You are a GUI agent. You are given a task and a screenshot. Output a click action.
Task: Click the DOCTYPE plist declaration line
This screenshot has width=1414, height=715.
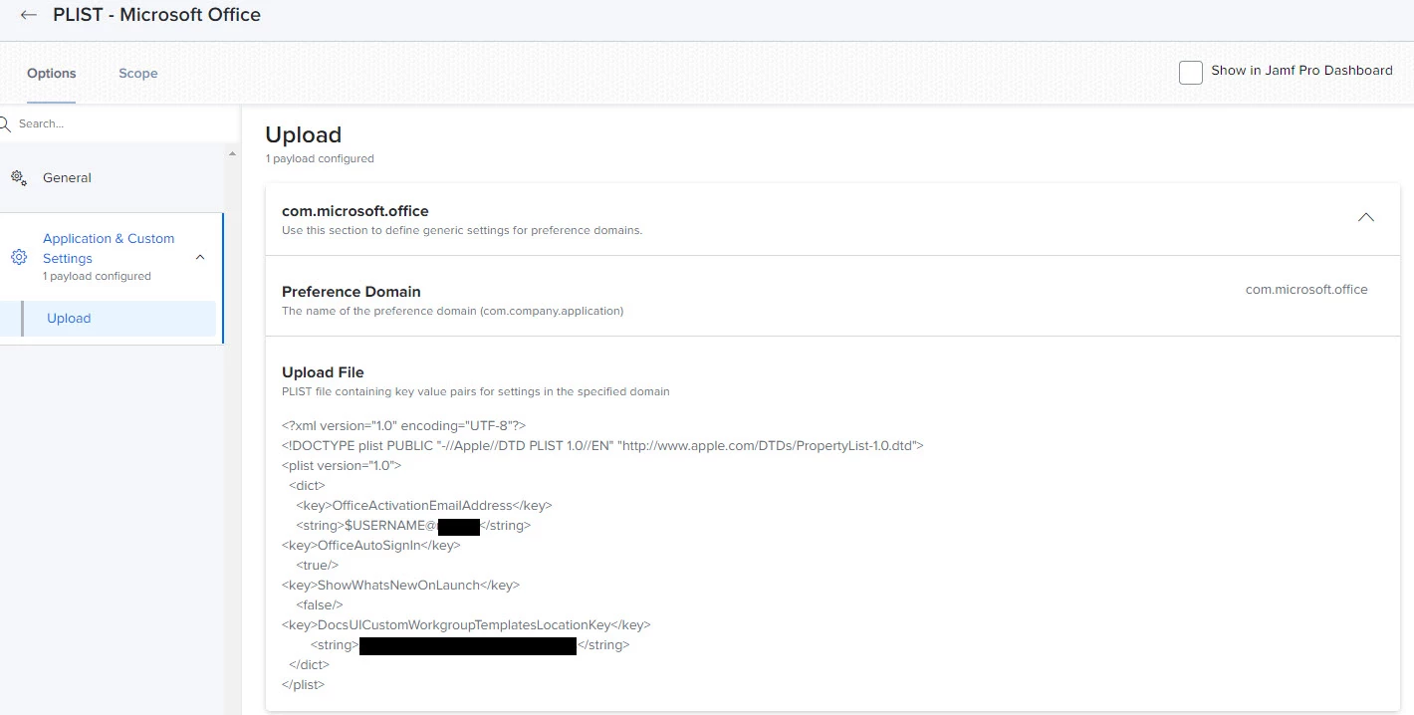(602, 445)
